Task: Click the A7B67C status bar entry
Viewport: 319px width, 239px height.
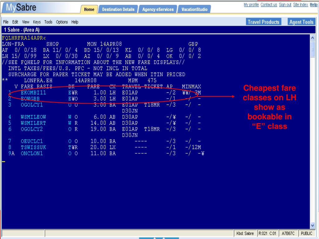Action: (x=288, y=233)
